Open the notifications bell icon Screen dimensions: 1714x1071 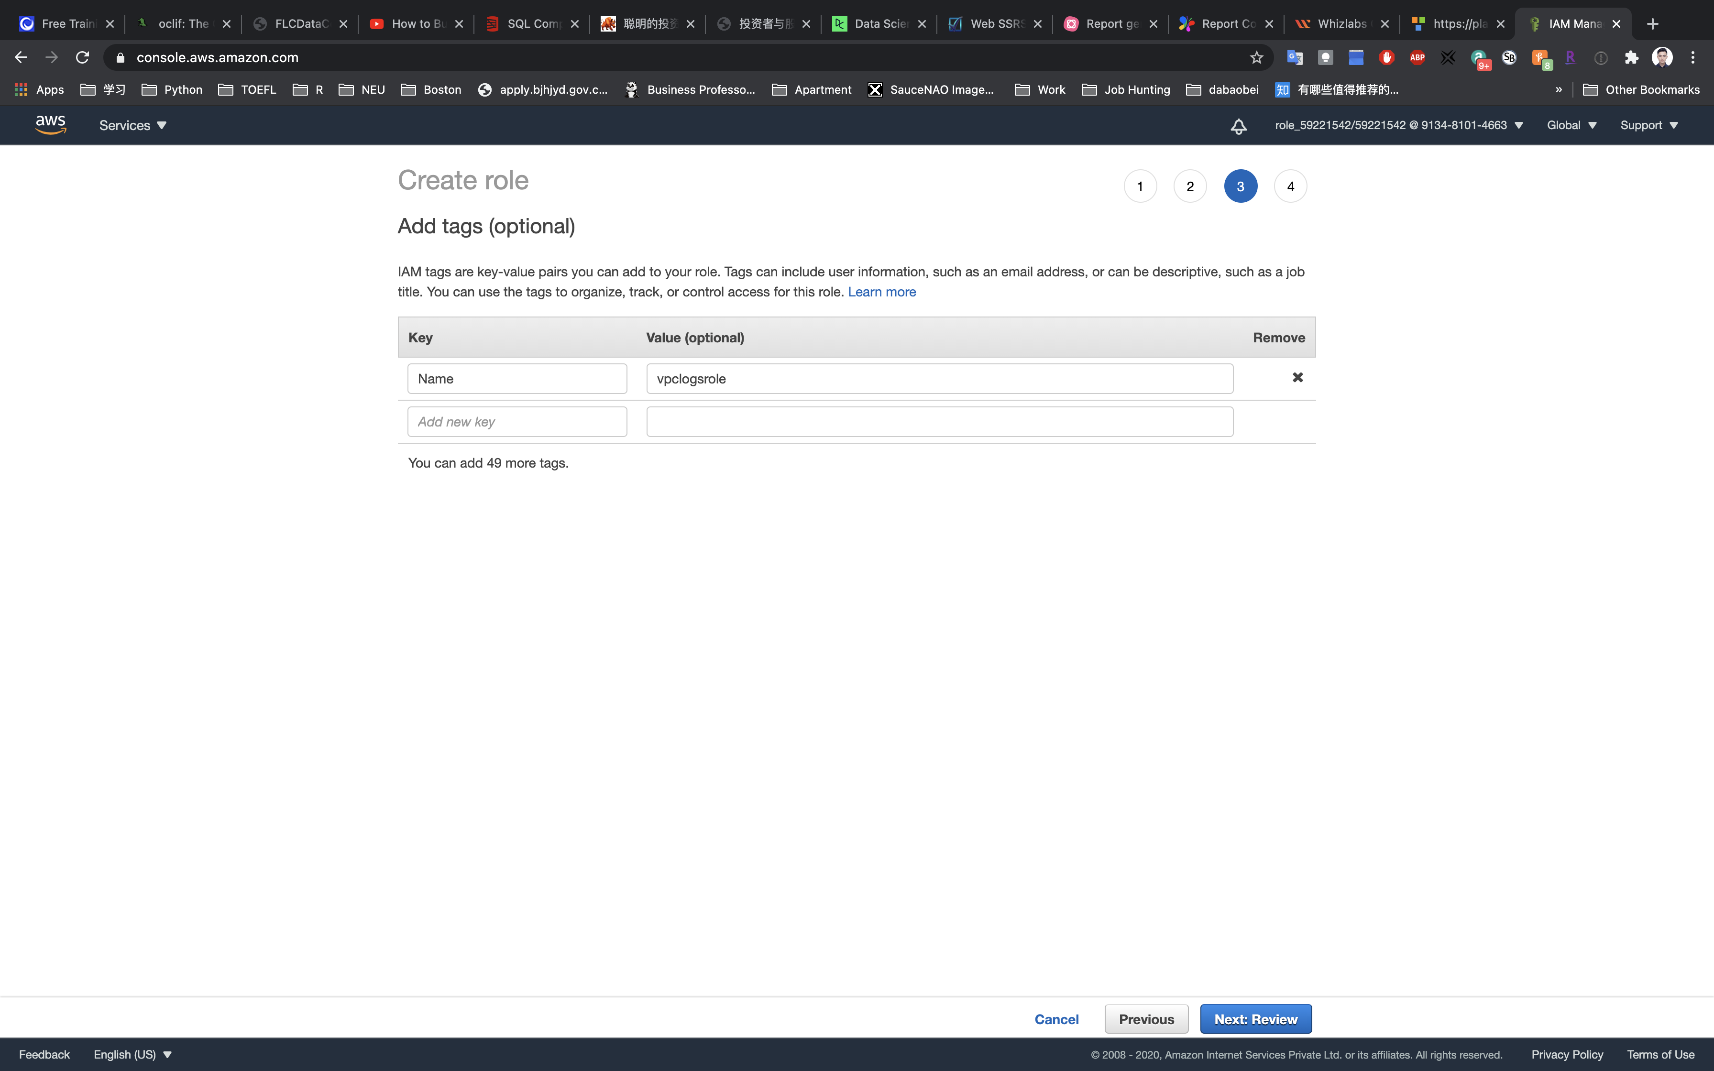tap(1238, 126)
